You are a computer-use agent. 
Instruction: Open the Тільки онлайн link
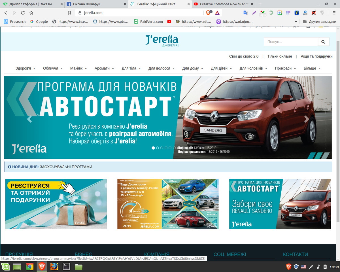click(x=279, y=56)
